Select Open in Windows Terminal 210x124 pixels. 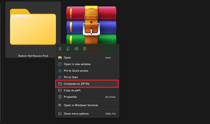87,105
